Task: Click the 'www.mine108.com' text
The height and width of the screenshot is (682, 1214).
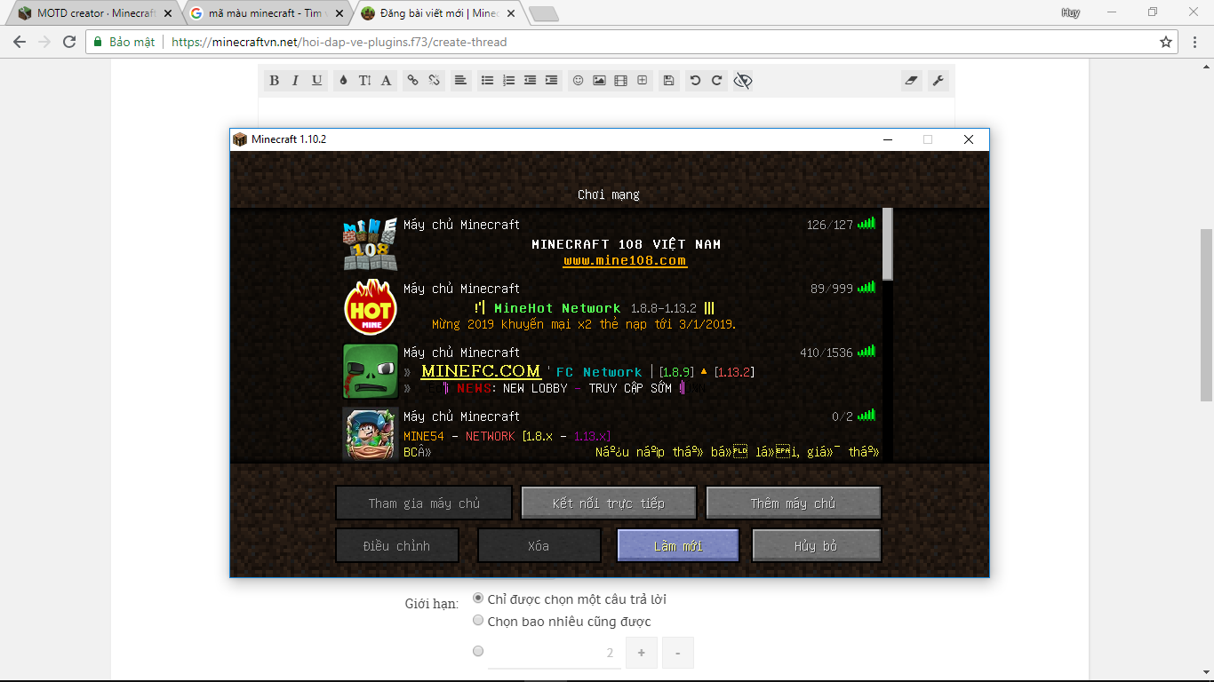Action: 625,261
